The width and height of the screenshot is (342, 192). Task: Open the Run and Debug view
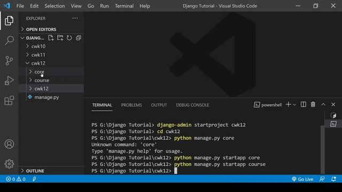click(x=9, y=81)
